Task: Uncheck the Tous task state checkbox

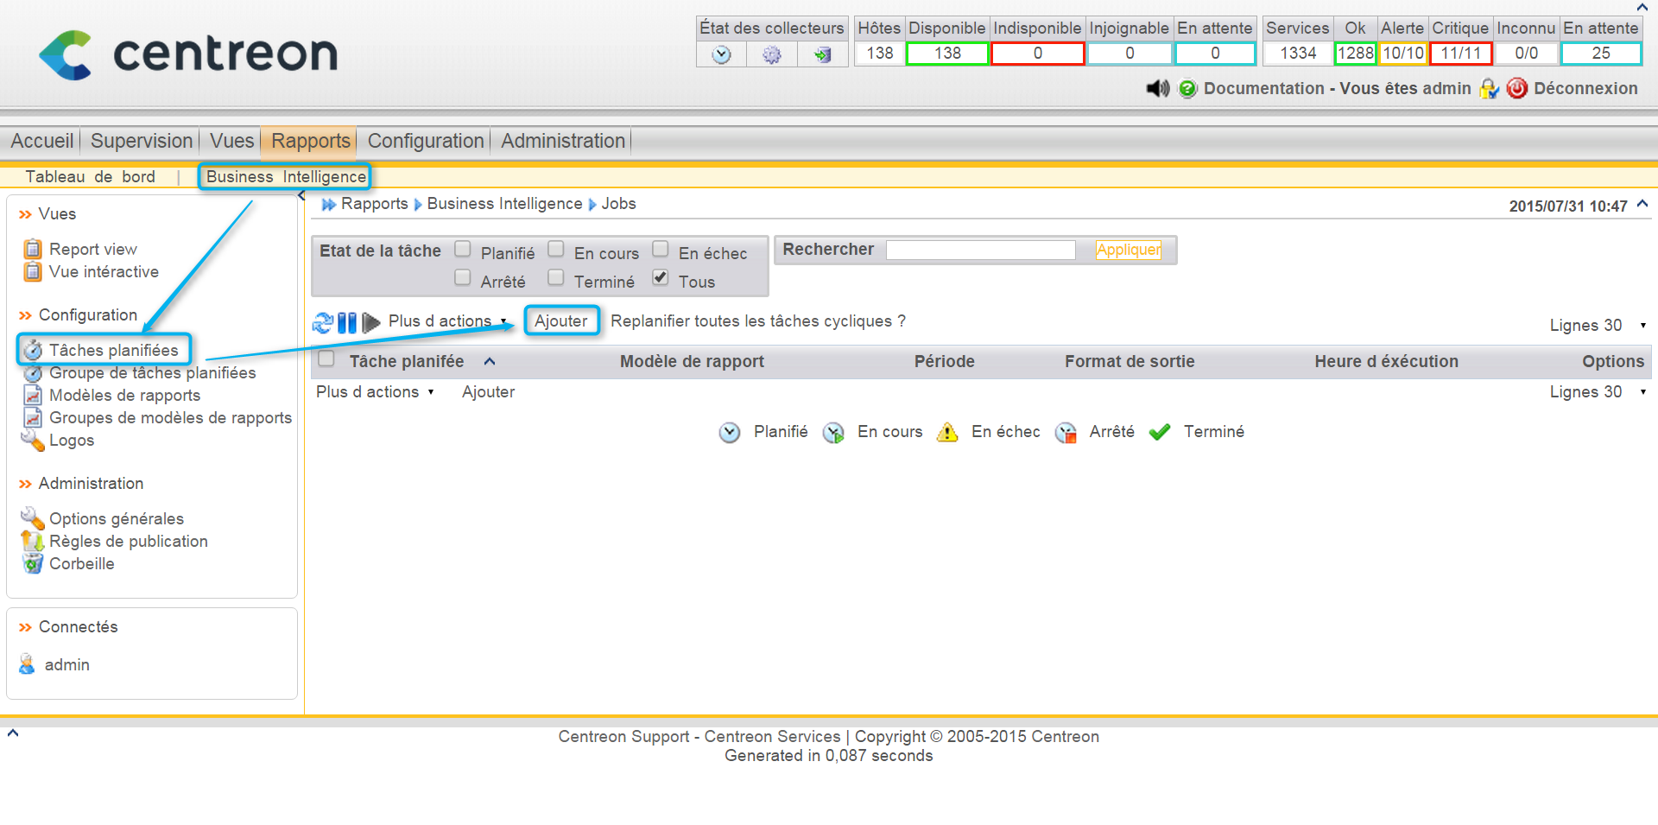Action: (661, 277)
